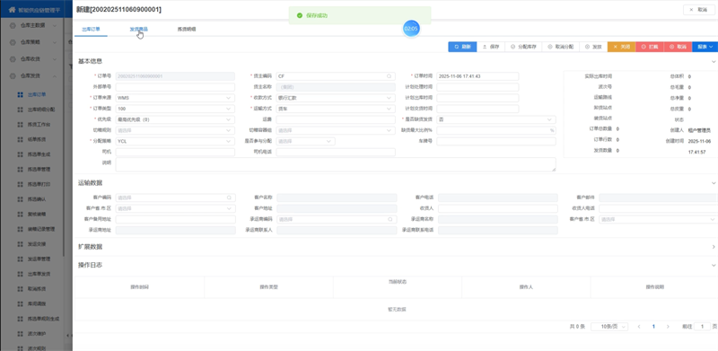The width and height of the screenshot is (718, 351).
Task: Expand the 扩展数据 section chevron
Action: [x=714, y=247]
